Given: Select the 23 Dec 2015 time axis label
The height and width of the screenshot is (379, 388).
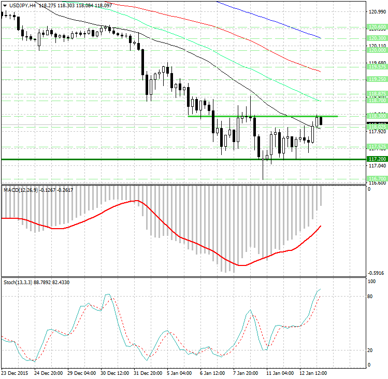Looking at the screenshot, I should click(15, 373).
